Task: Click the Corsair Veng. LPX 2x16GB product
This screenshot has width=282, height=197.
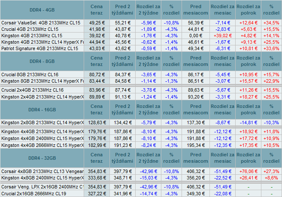Action: coord(42,187)
